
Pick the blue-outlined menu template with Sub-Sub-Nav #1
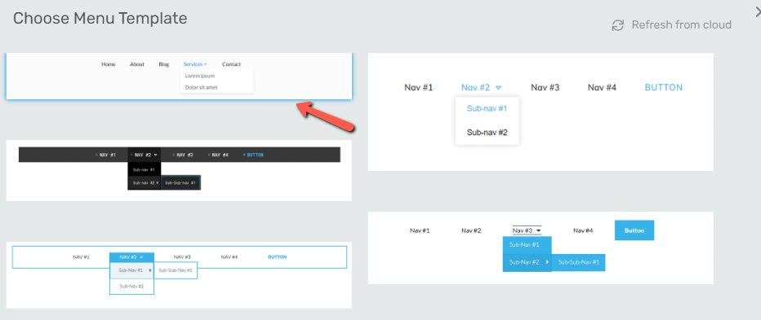tap(179, 275)
